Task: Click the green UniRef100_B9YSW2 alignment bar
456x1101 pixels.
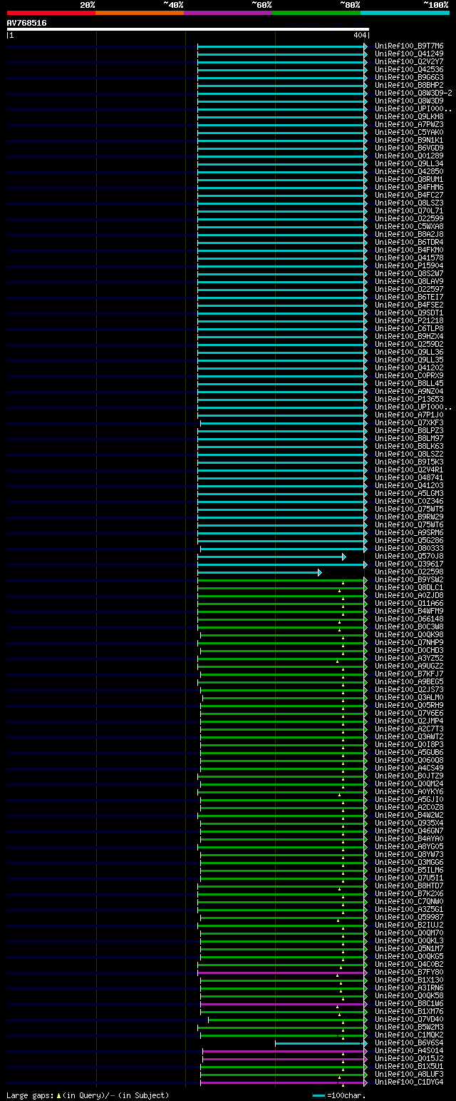Action: tap(282, 580)
